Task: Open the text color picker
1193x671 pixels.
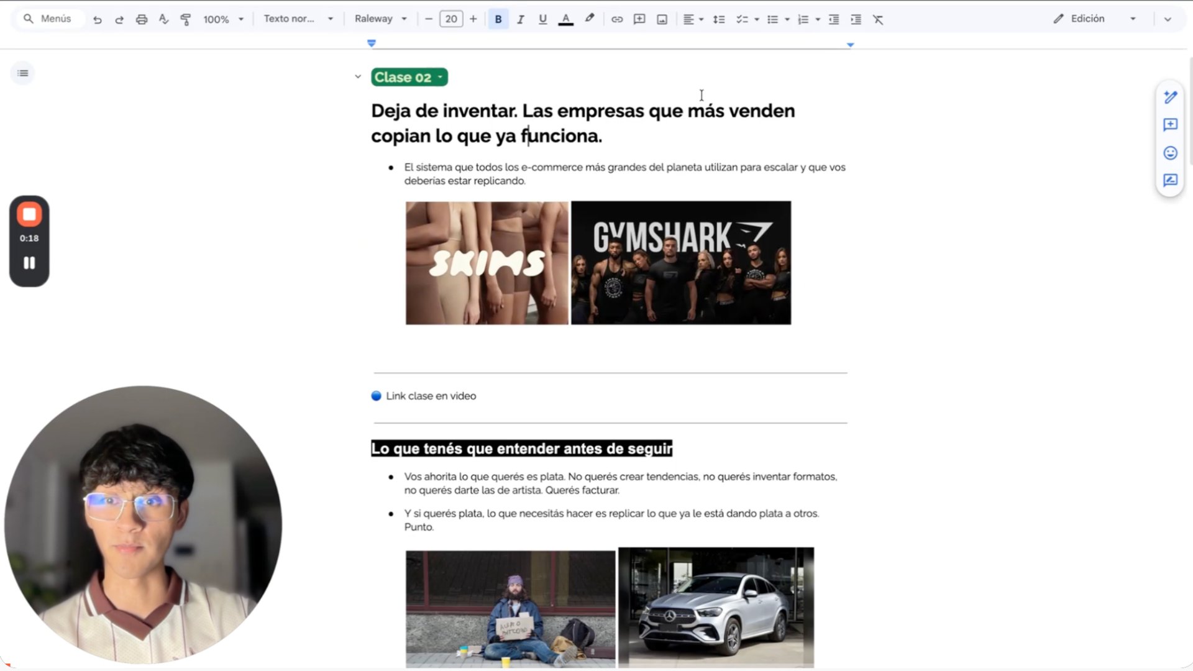Action: pos(565,19)
